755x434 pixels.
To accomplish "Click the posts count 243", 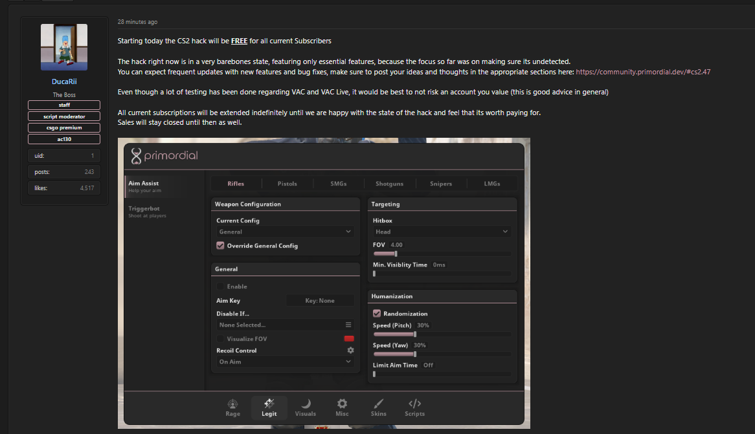I will pos(89,172).
